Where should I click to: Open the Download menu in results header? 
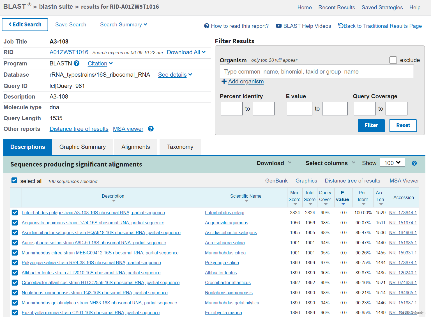[274, 163]
